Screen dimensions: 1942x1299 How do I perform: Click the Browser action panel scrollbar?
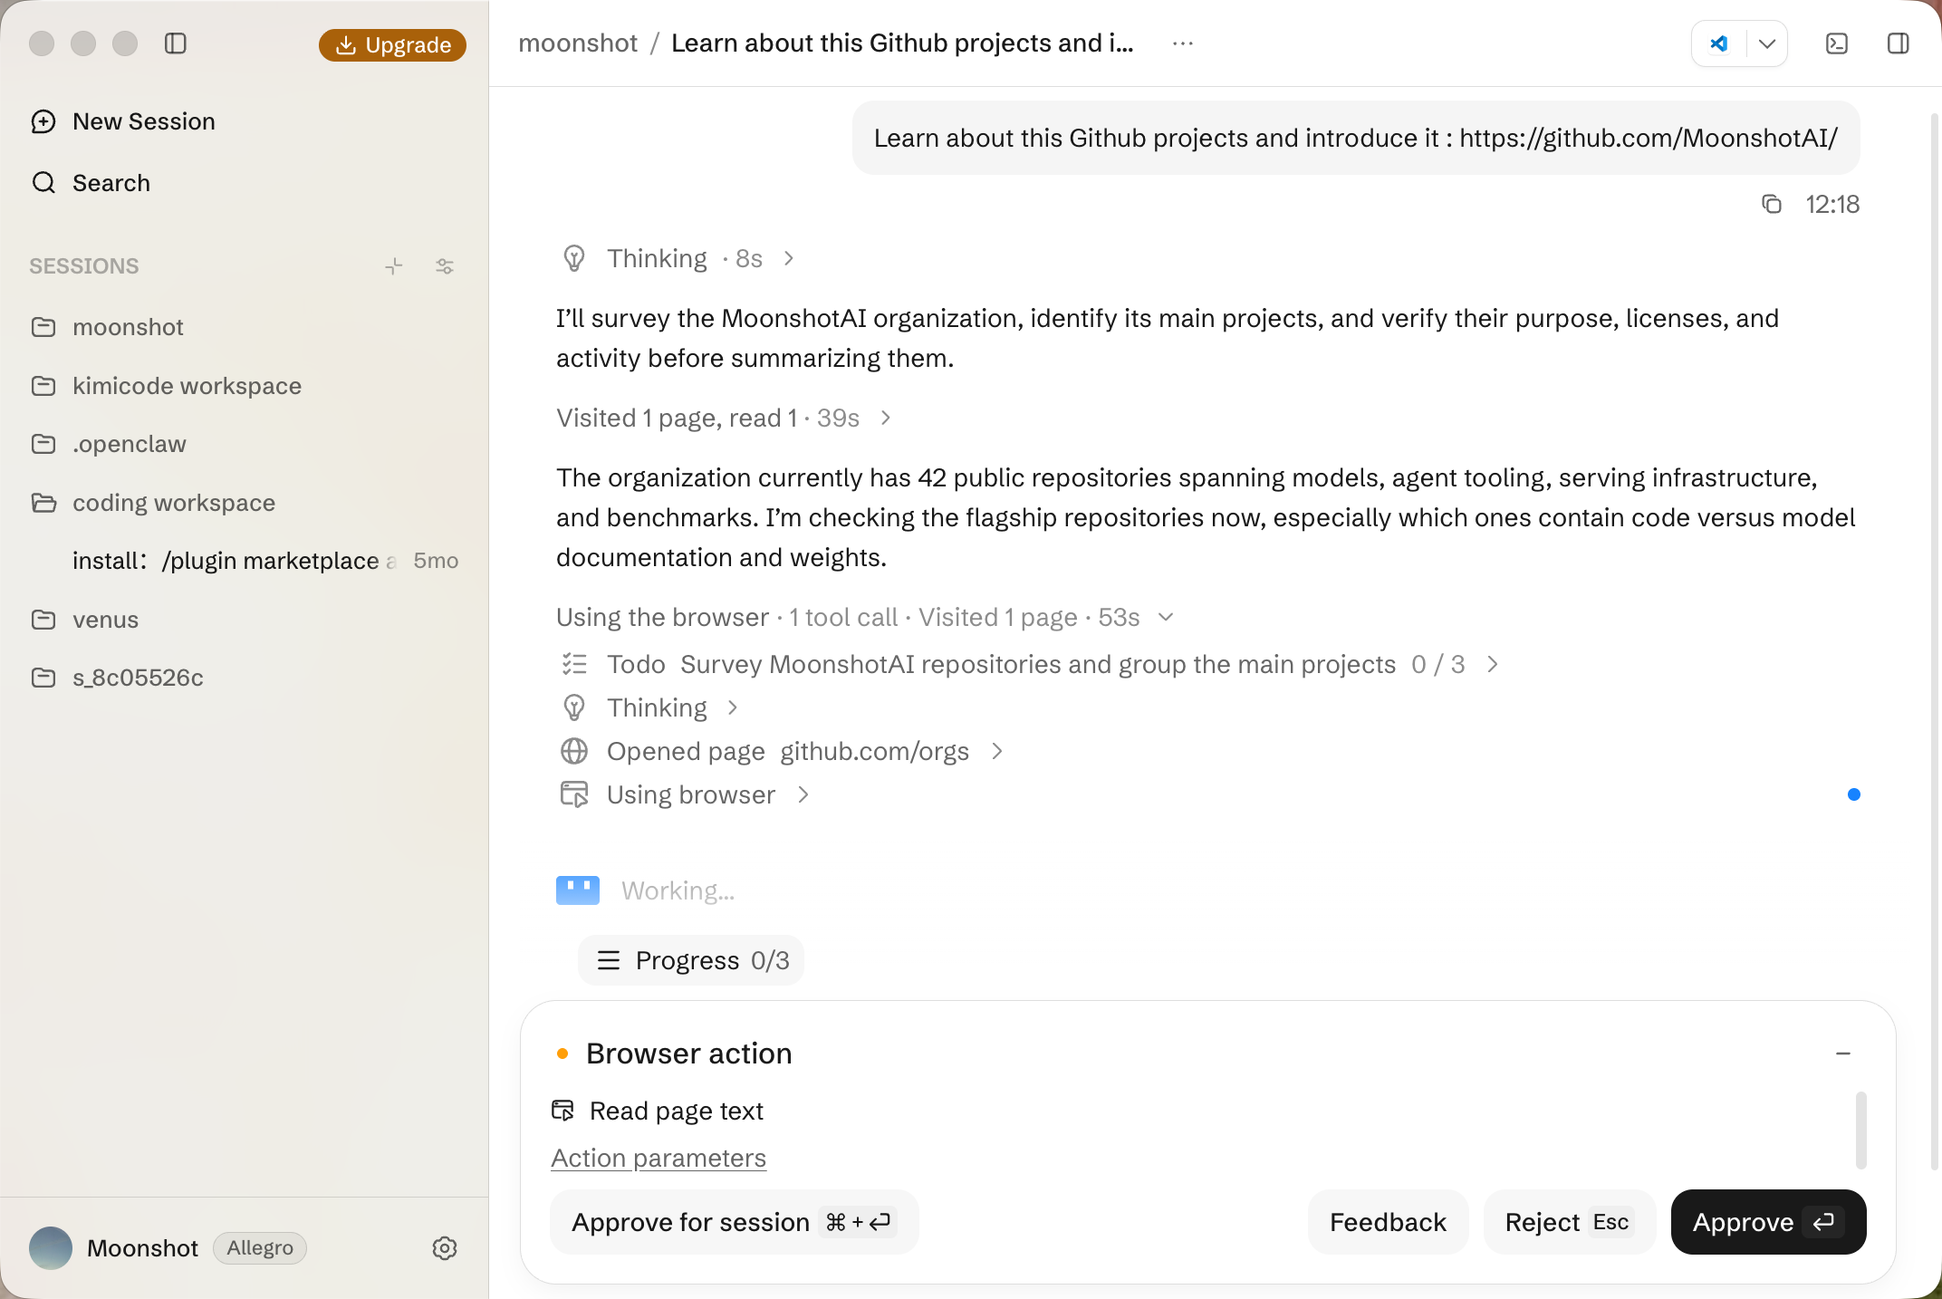(x=1861, y=1131)
